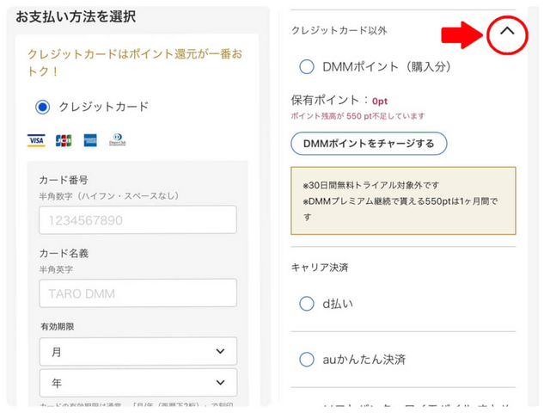Image resolution: width=550 pixels, height=413 pixels.
Task: Click the カード名義 TARO DMM field
Action: point(137,293)
